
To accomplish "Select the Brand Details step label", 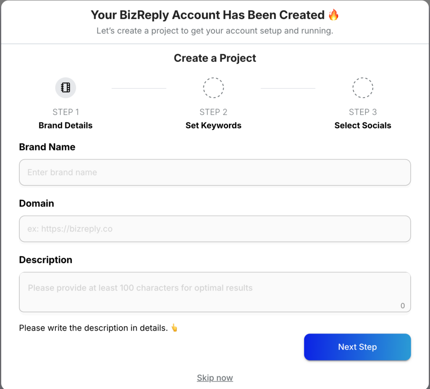I will (x=66, y=125).
